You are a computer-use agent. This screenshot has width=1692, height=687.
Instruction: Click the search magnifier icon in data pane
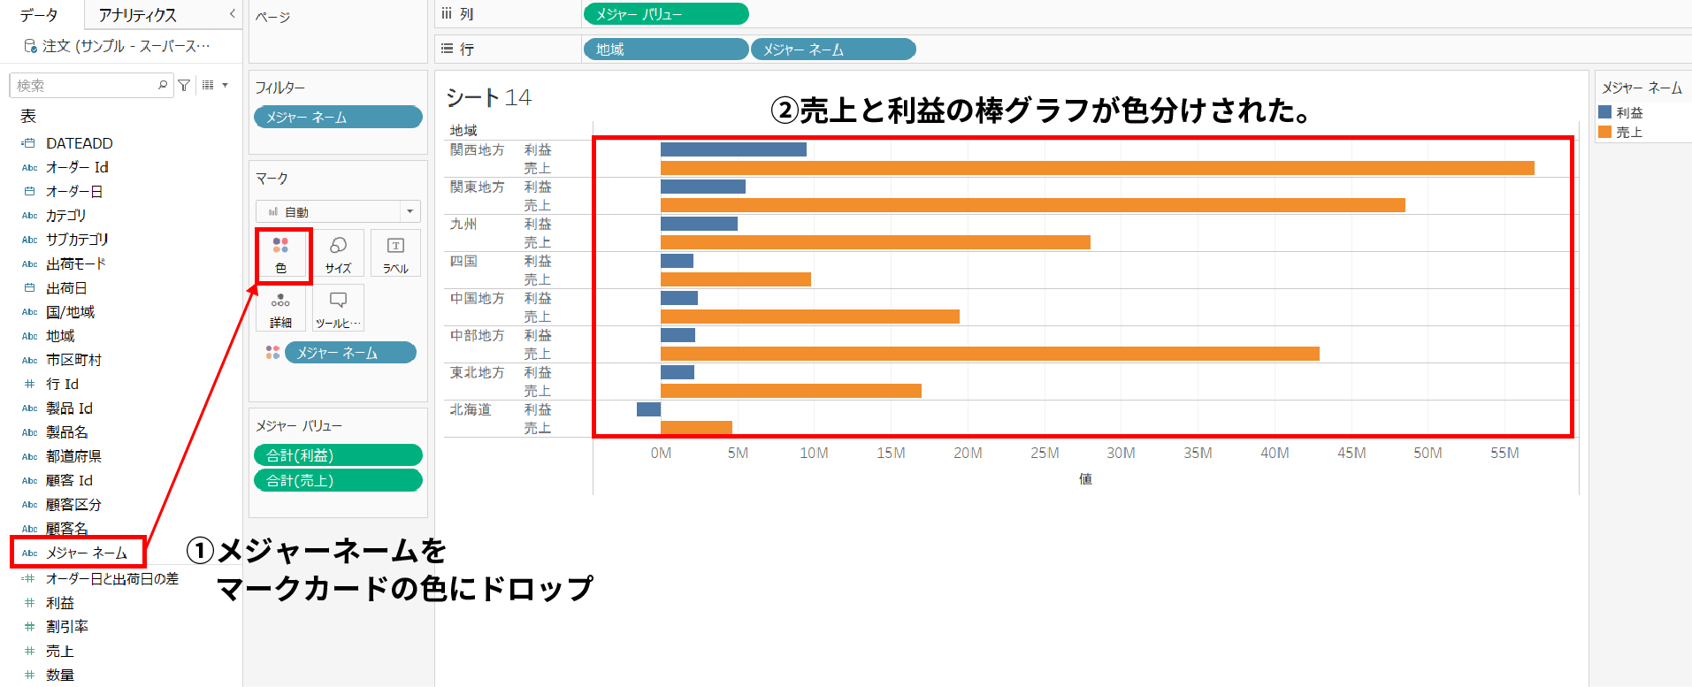pos(163,85)
